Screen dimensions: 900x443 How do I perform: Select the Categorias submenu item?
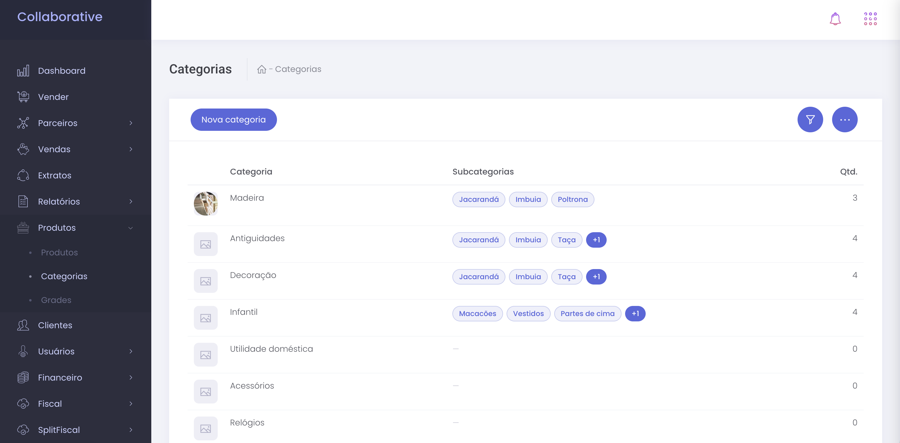(x=64, y=276)
